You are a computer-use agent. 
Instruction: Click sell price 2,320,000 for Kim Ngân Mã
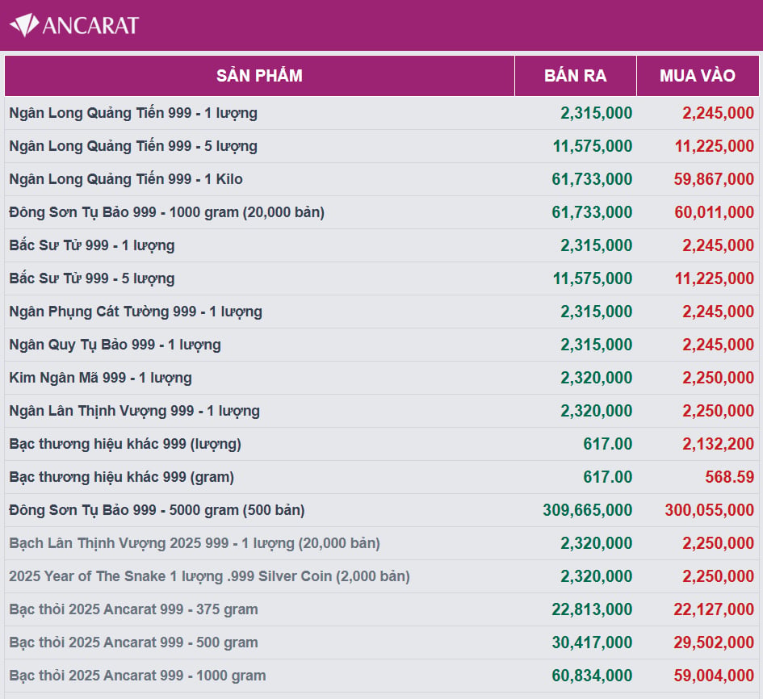click(x=596, y=378)
